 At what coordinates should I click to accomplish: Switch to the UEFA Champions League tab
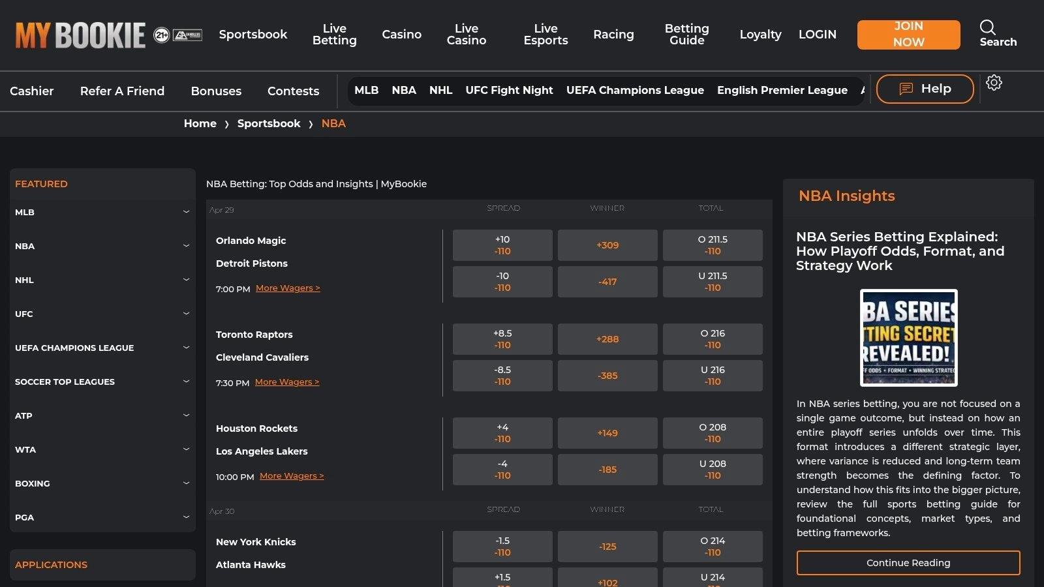click(635, 90)
